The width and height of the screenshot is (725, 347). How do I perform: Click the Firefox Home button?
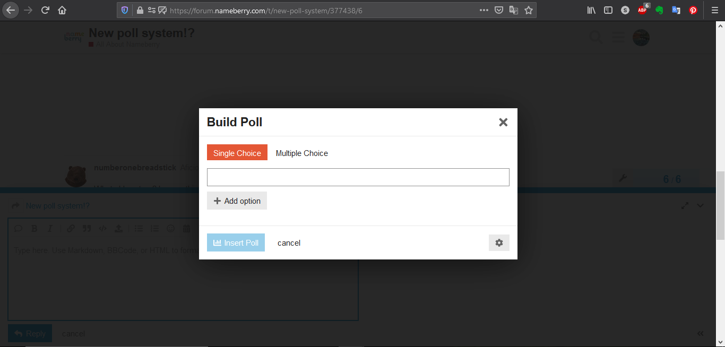[x=62, y=10]
